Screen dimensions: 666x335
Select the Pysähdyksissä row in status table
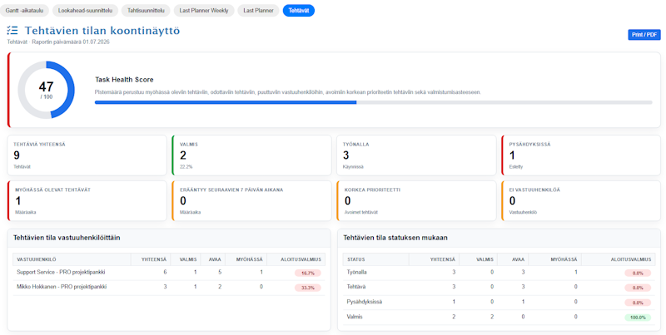pos(499,303)
